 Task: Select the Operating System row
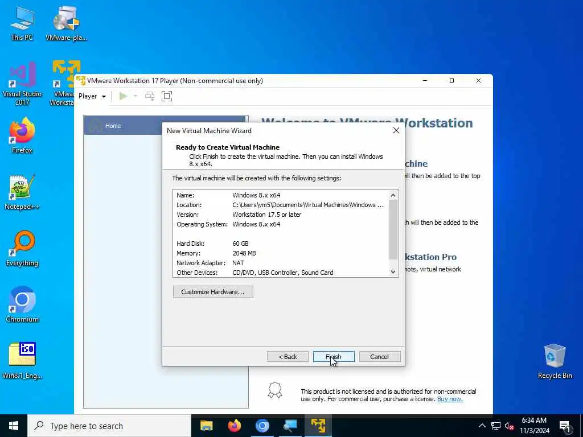click(x=281, y=224)
